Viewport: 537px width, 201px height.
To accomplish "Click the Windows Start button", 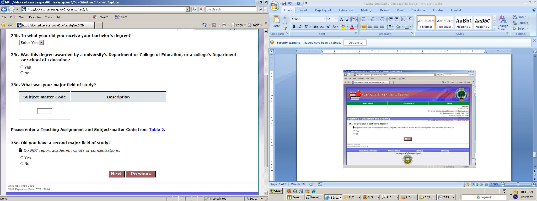I will (x=276, y=191).
